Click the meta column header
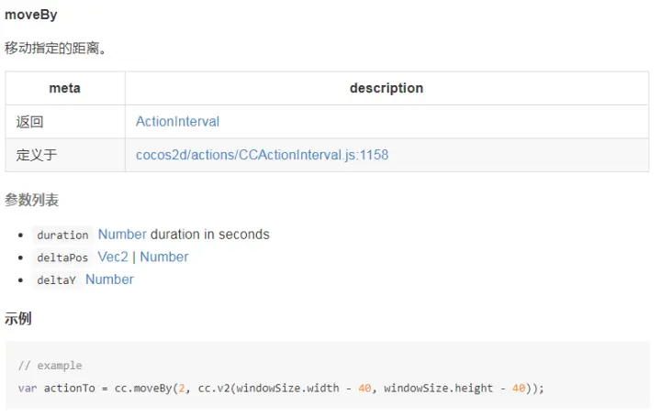 [x=65, y=88]
